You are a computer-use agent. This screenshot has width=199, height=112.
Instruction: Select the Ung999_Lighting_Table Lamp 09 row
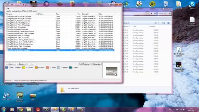60,31
